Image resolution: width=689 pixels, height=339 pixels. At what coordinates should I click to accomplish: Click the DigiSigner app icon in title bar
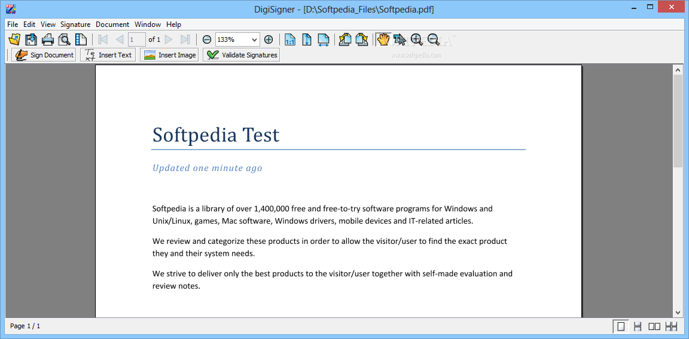pyautogui.click(x=10, y=9)
